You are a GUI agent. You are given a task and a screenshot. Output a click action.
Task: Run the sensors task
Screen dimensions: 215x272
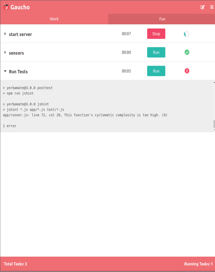[x=156, y=52]
